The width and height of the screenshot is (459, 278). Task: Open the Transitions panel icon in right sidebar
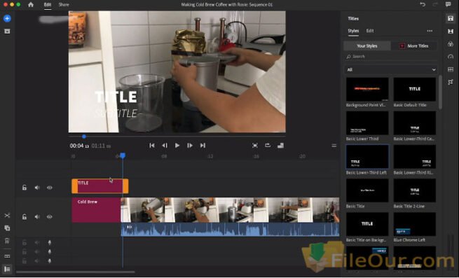point(451,32)
